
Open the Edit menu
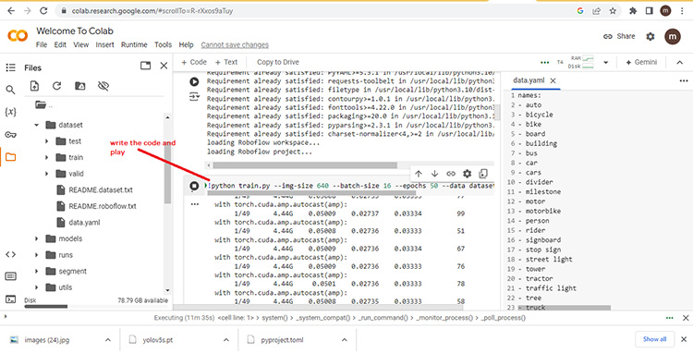coord(60,44)
